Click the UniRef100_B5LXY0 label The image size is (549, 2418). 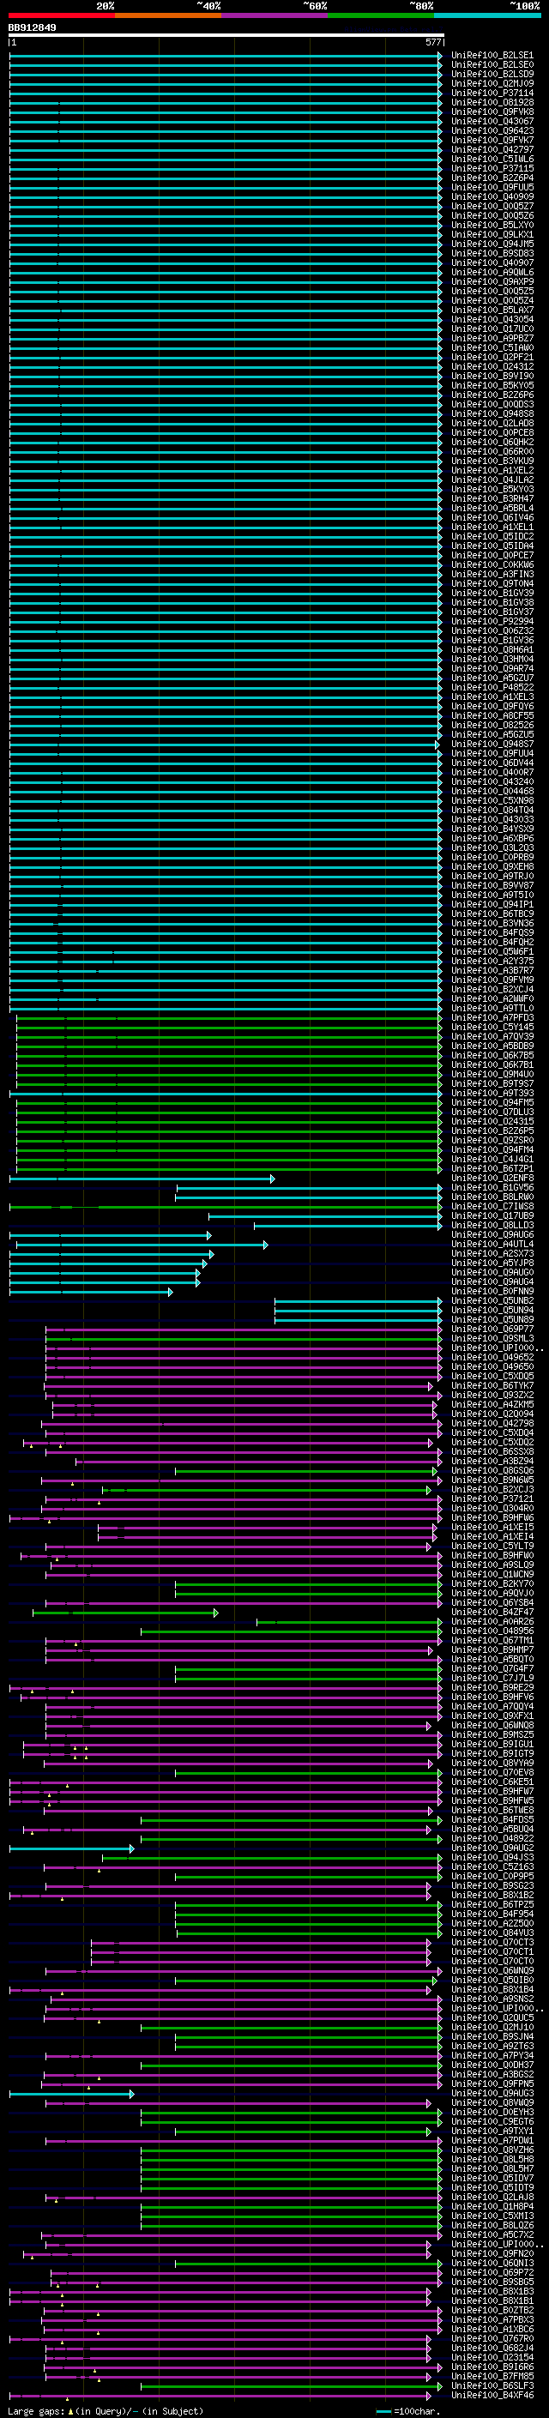(492, 226)
